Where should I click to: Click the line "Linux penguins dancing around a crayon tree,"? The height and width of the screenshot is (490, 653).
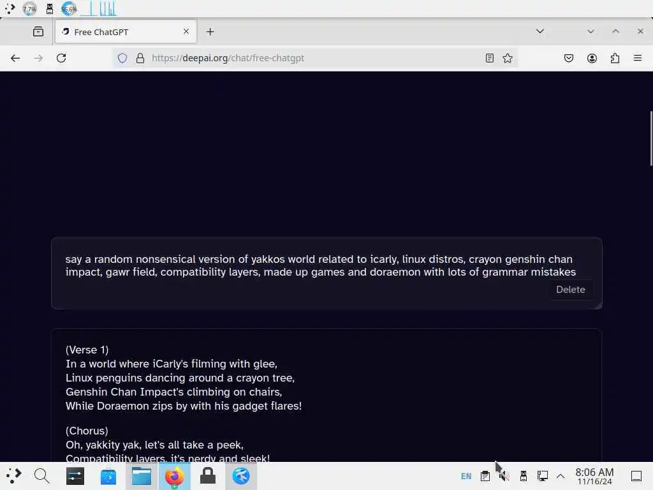(180, 378)
